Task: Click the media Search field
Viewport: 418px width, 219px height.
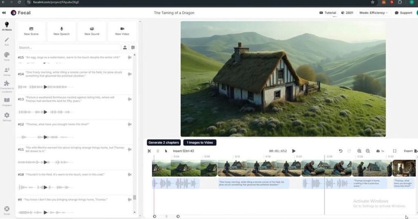Action: coord(69,47)
